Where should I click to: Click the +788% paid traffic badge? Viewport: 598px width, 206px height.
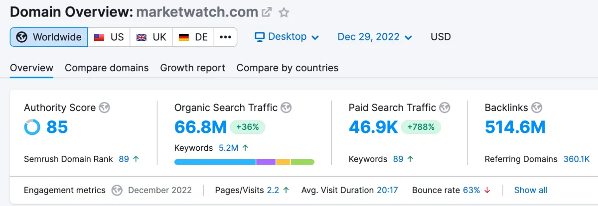tap(421, 127)
